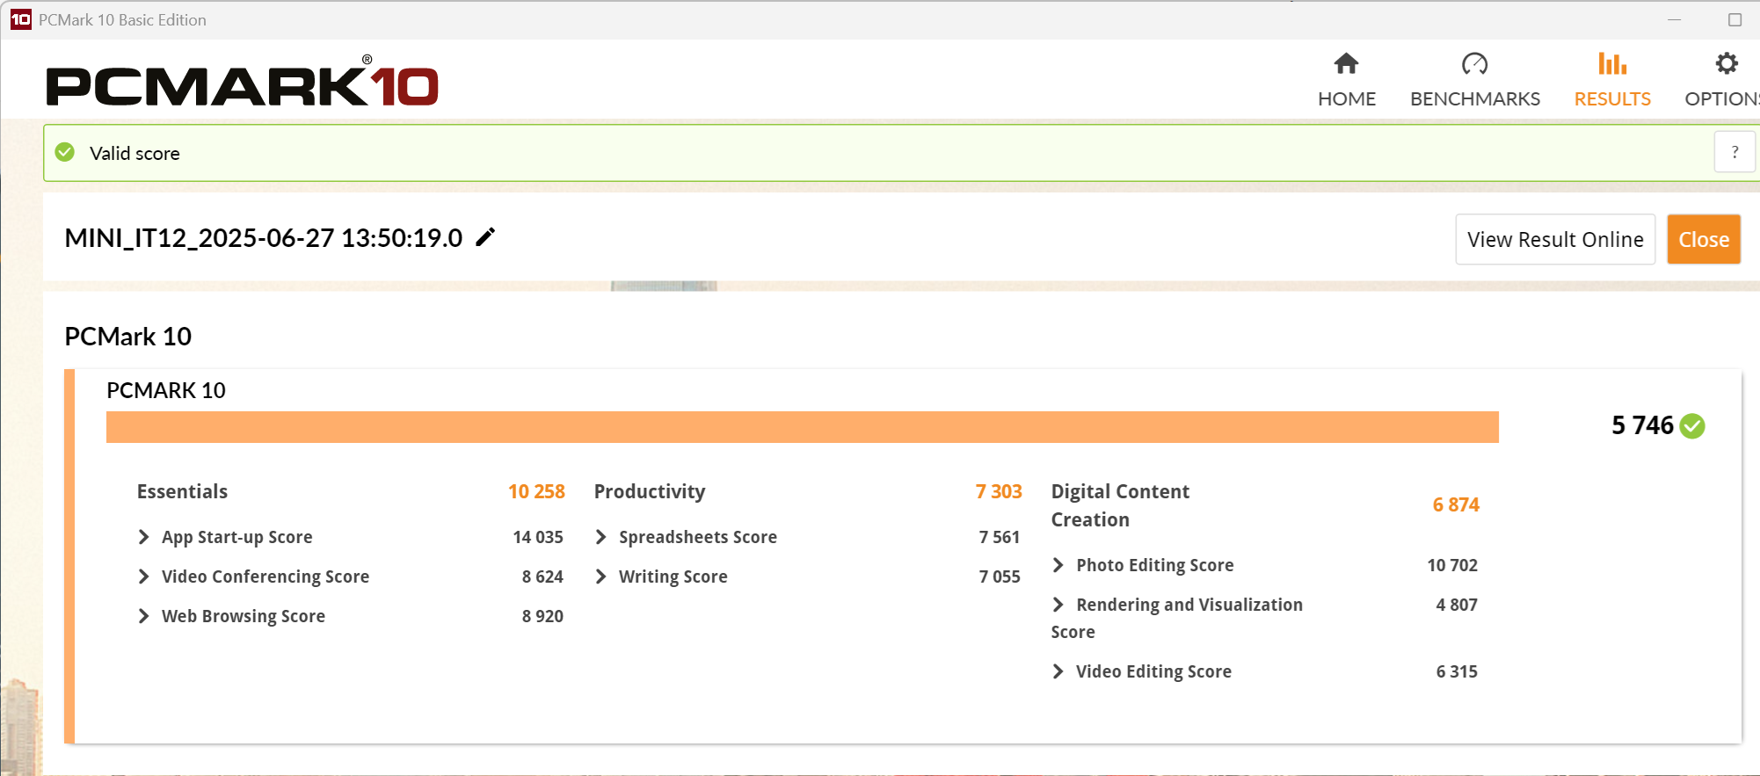Screen dimensions: 1760x776
Task: Click the App Start-up value 14 035
Action: click(x=538, y=537)
